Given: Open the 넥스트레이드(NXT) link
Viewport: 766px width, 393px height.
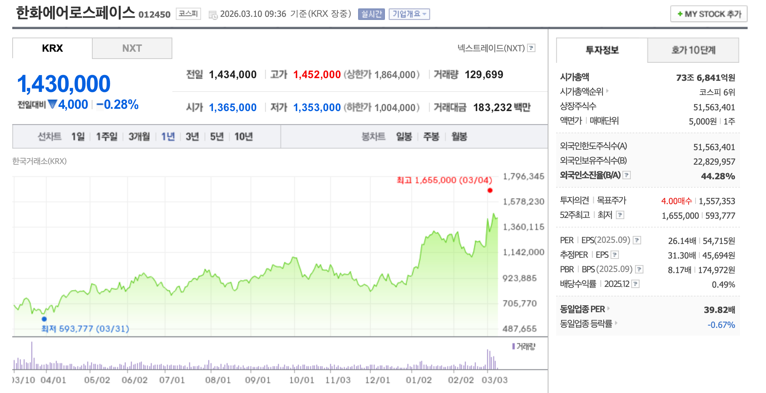Looking at the screenshot, I should coord(491,48).
